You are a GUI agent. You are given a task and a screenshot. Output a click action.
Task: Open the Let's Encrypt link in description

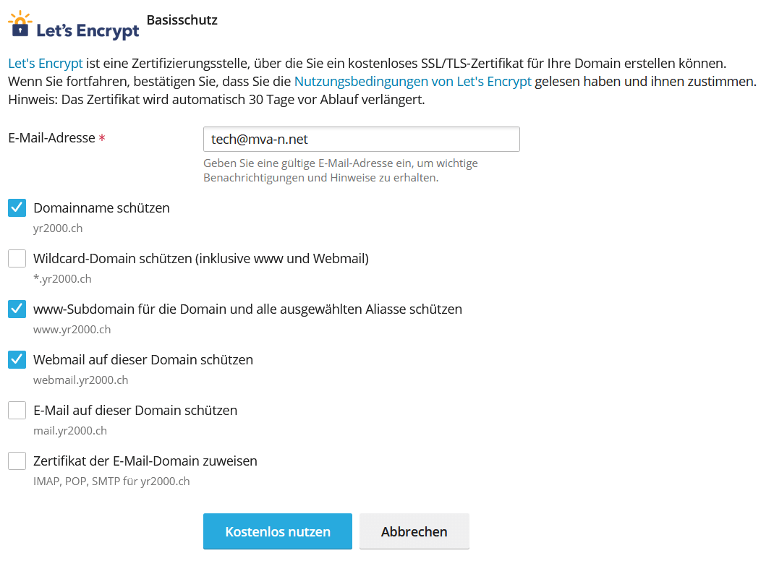pos(45,63)
